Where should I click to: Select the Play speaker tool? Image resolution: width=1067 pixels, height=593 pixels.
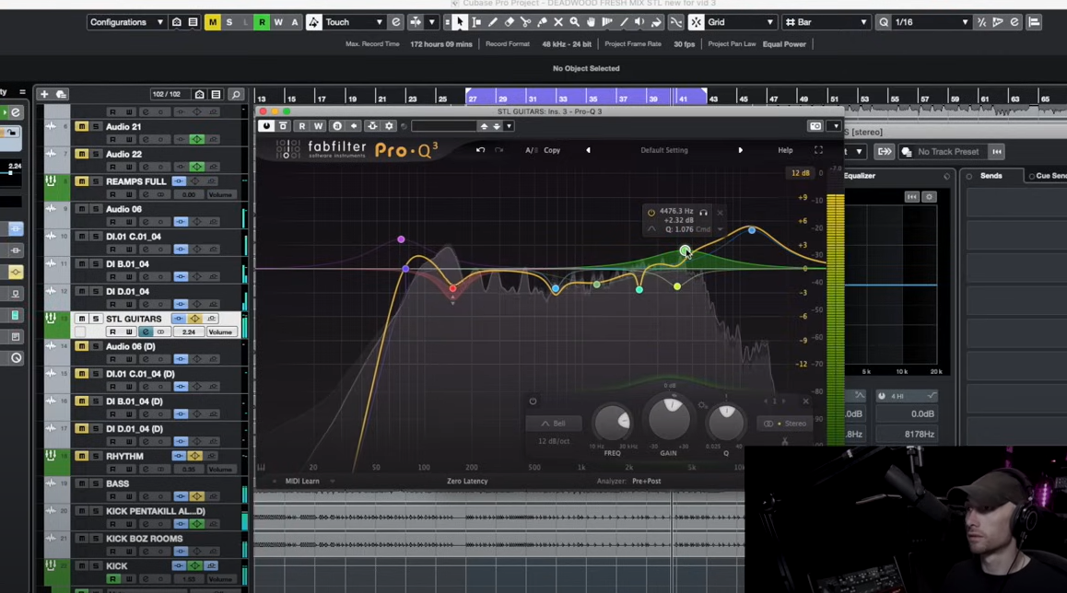pos(639,22)
